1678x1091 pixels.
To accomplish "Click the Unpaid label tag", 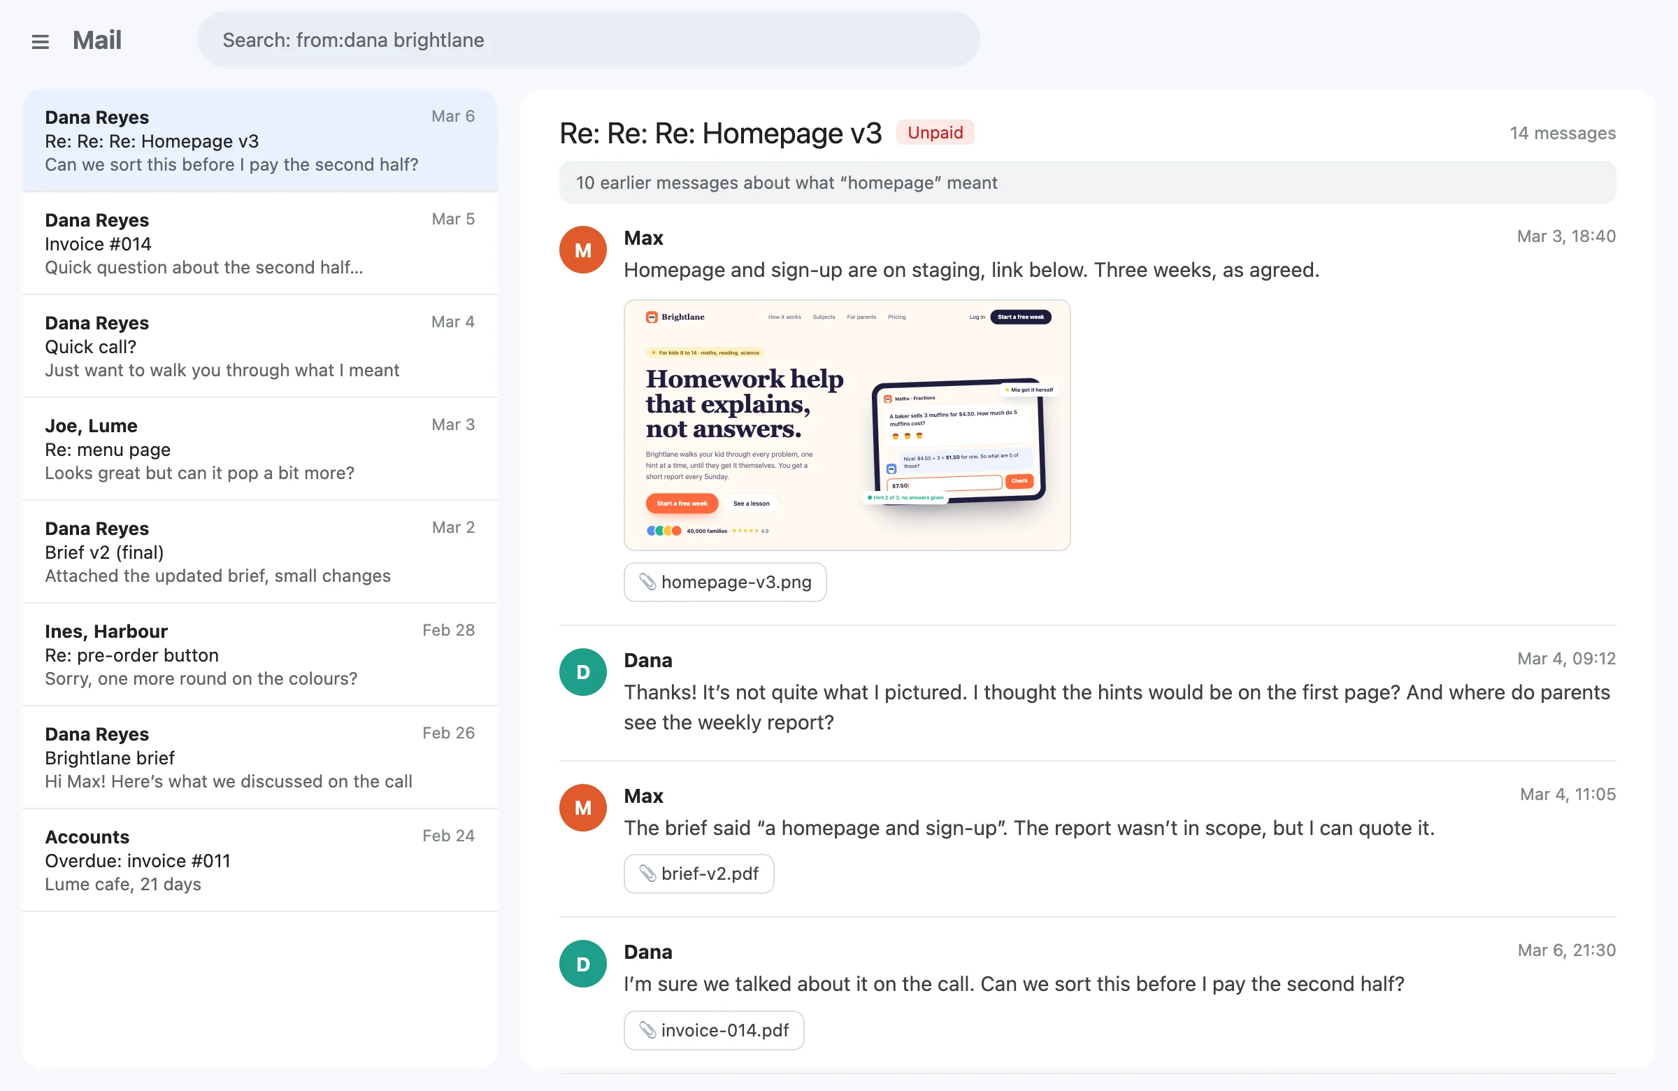I will coord(935,133).
